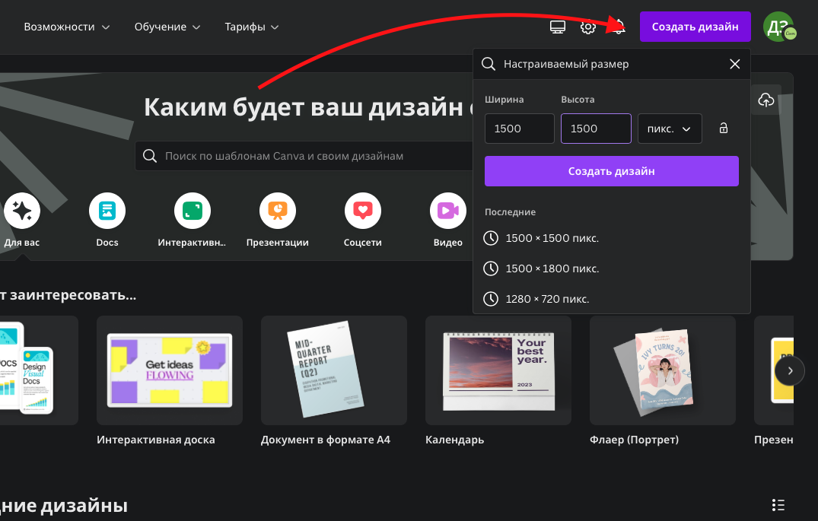Select the Для вас category icon
This screenshot has height=521, width=818.
click(x=22, y=211)
